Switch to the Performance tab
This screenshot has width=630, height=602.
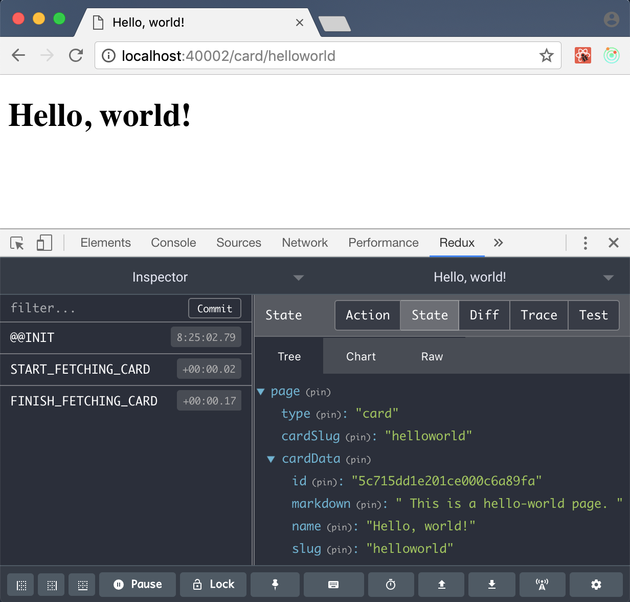tap(384, 243)
